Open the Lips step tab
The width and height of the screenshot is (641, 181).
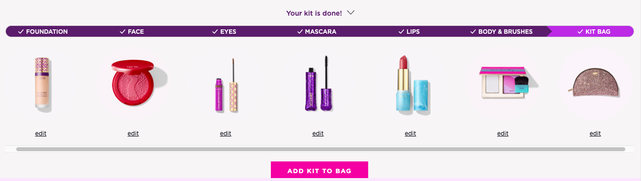(x=409, y=31)
